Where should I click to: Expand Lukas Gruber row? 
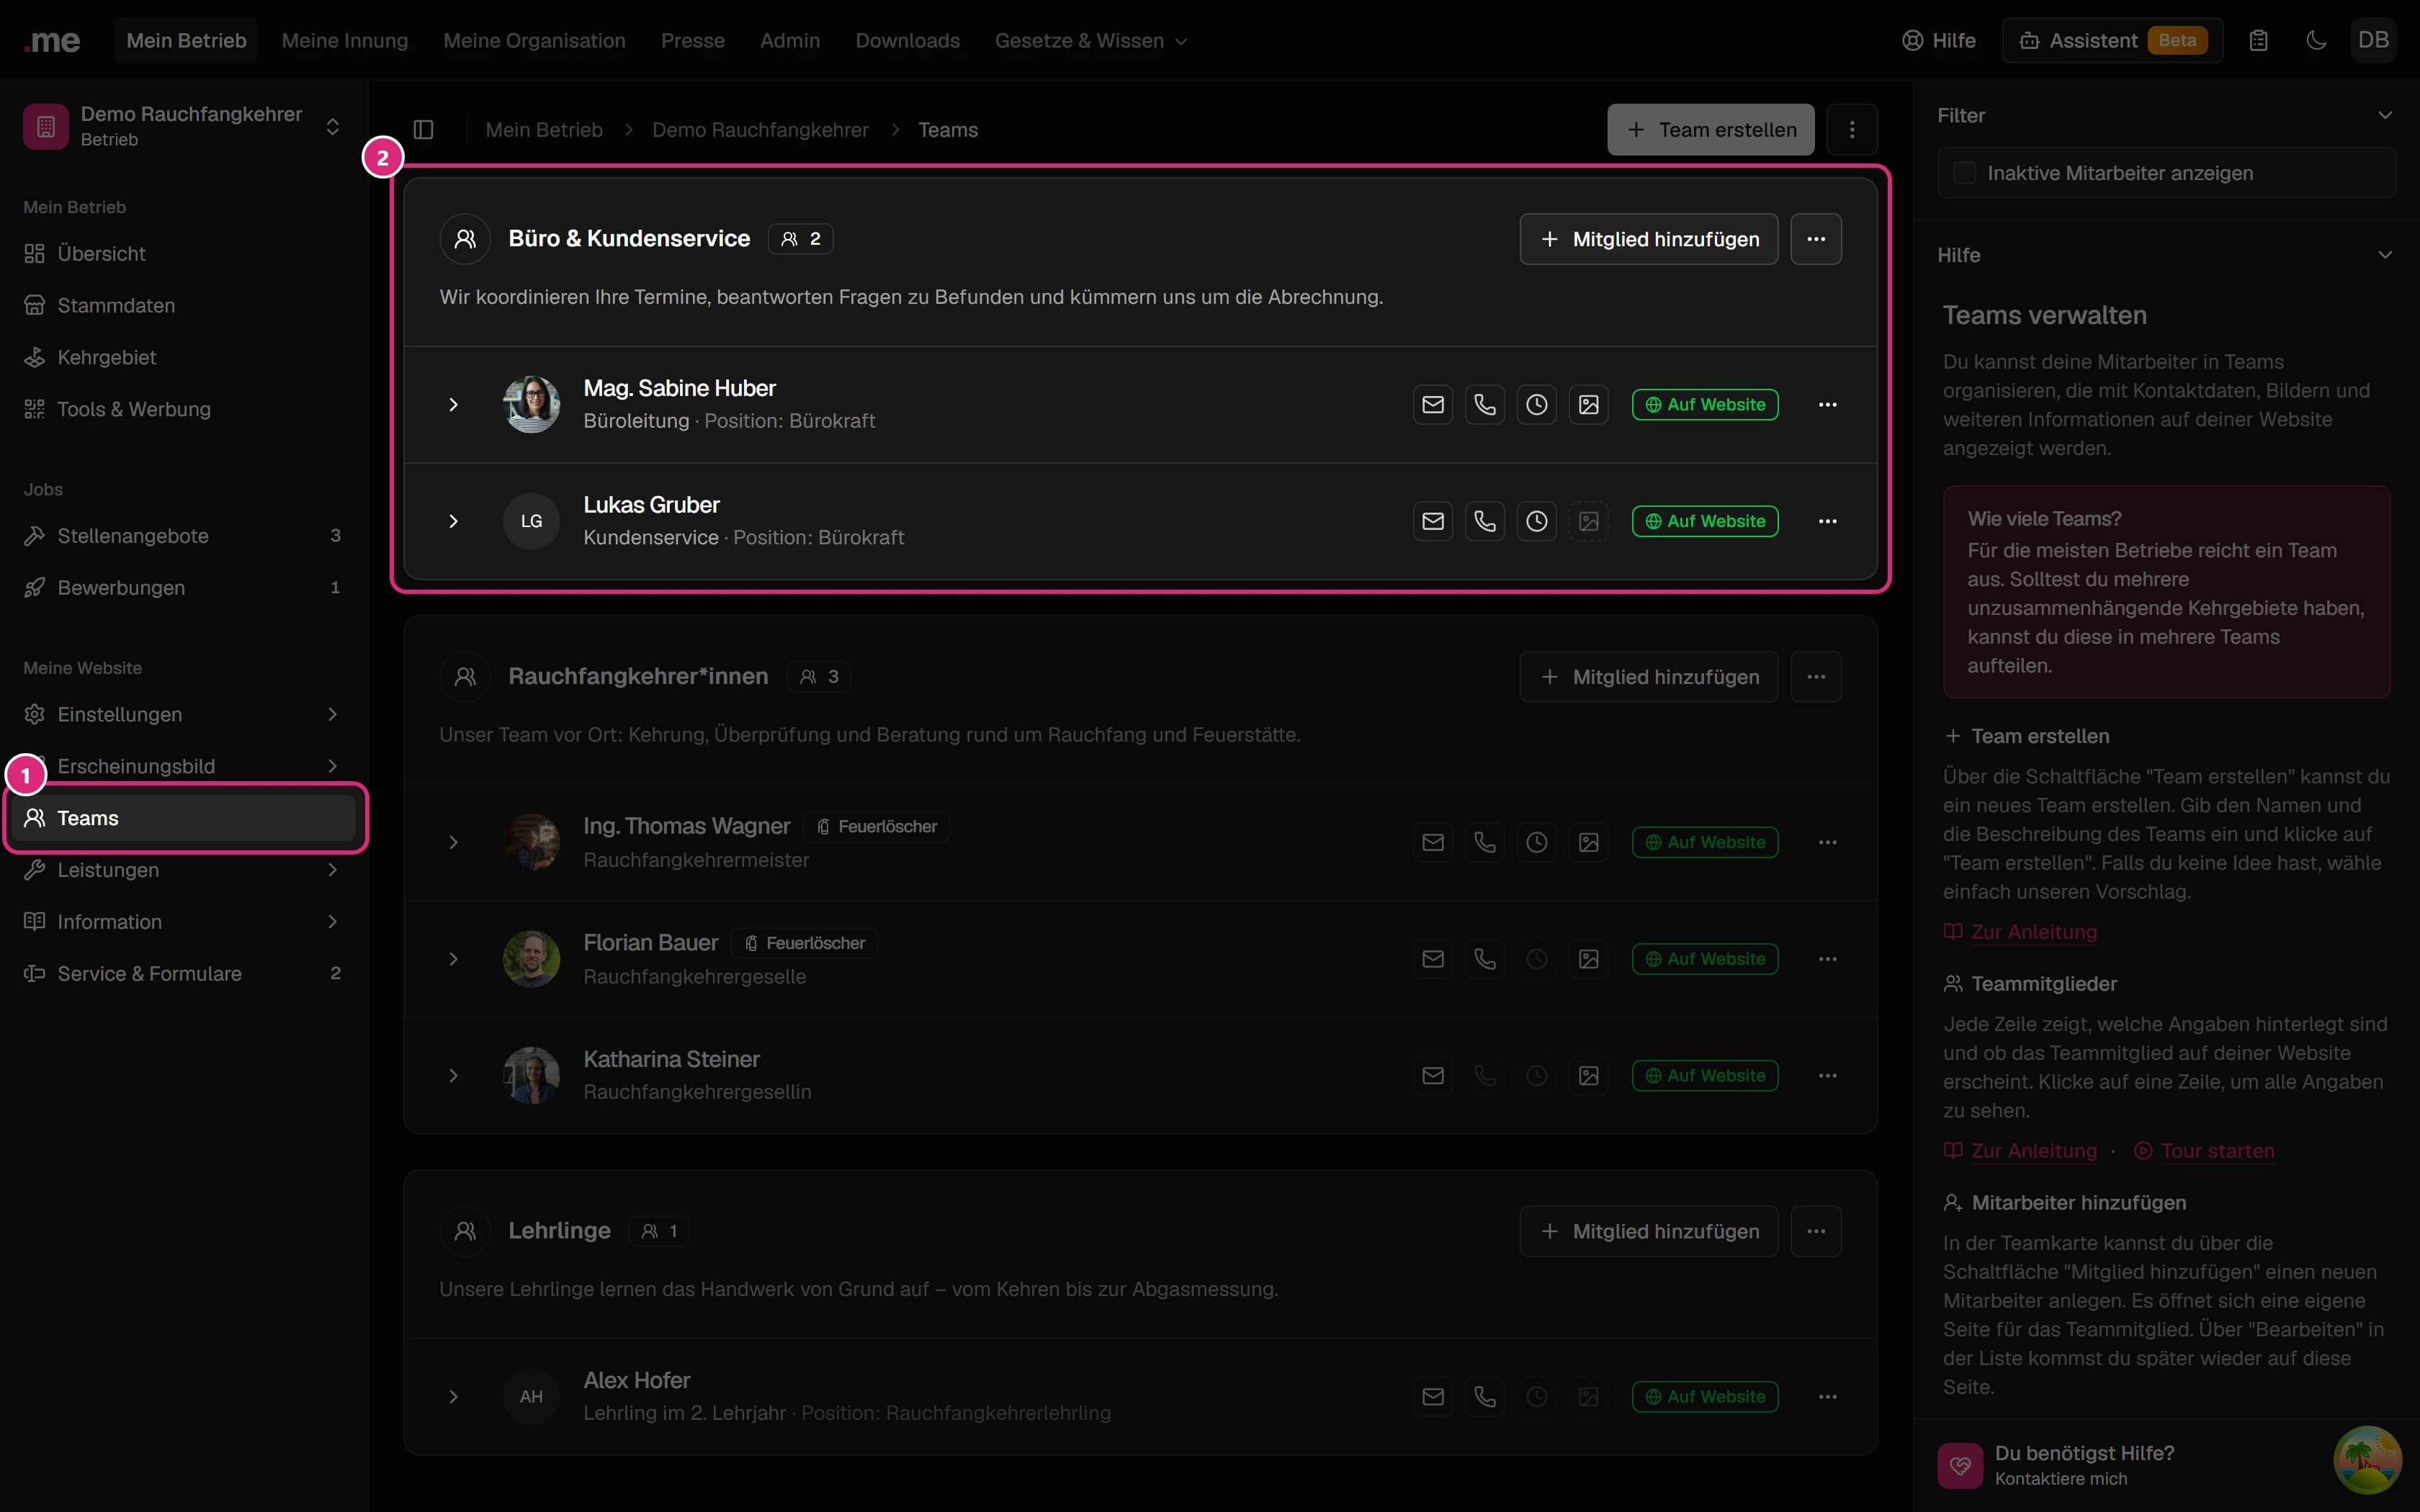tap(453, 521)
